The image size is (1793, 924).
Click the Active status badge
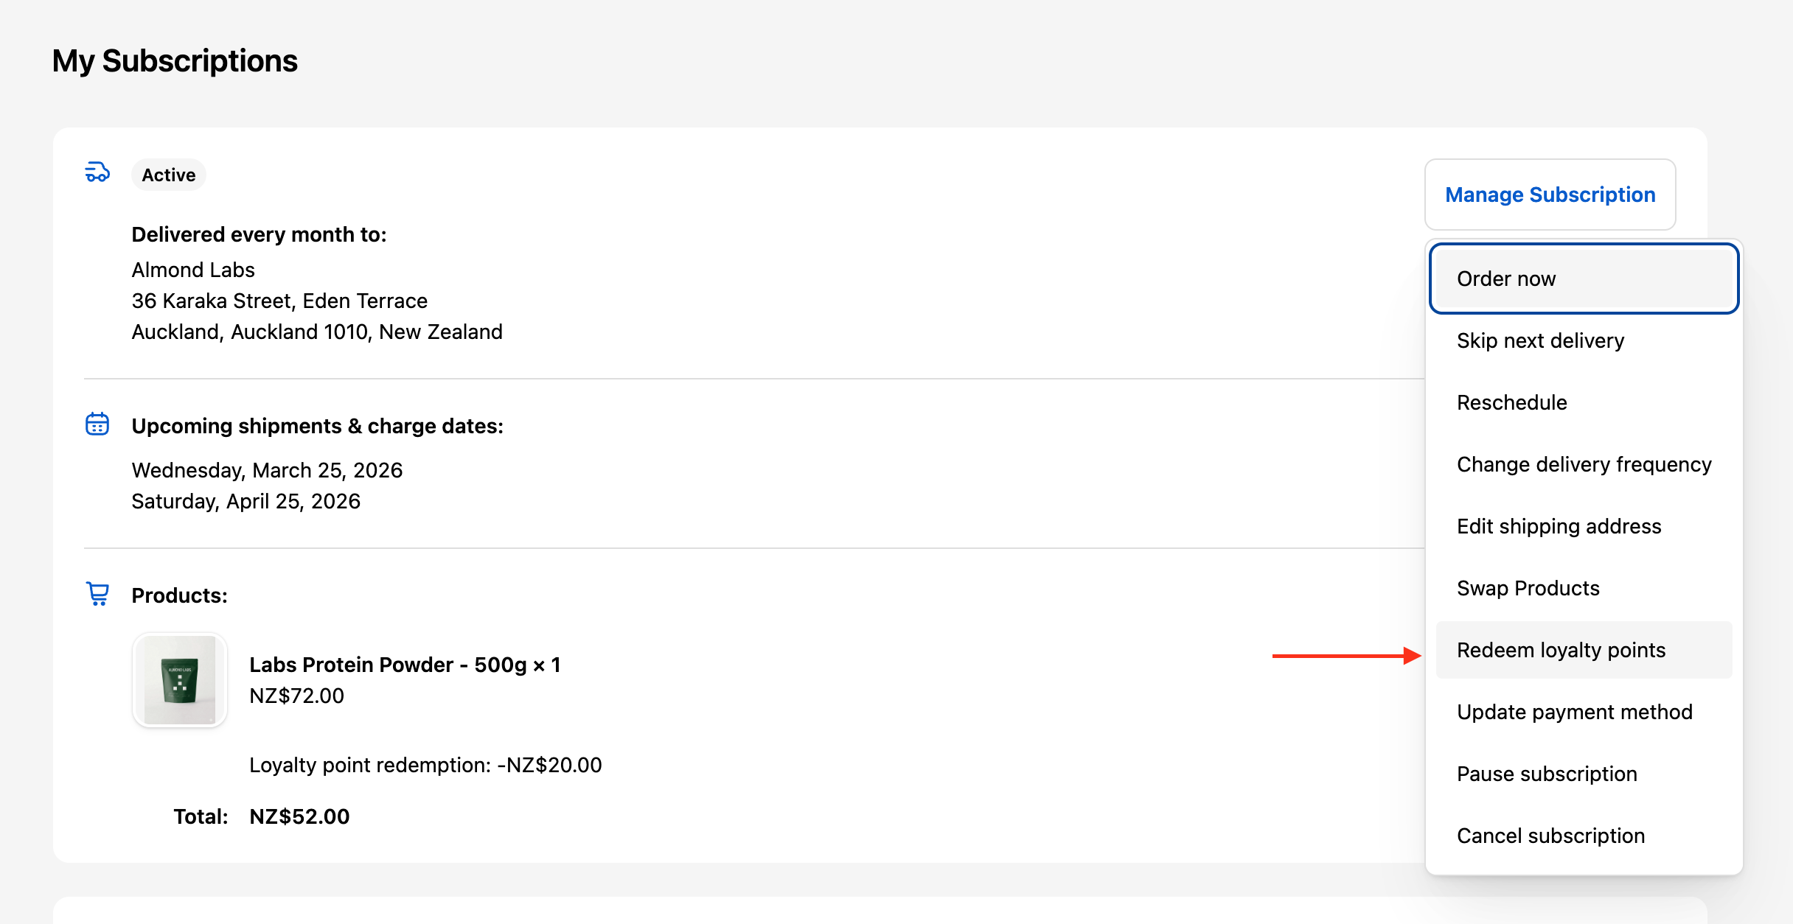click(x=168, y=175)
